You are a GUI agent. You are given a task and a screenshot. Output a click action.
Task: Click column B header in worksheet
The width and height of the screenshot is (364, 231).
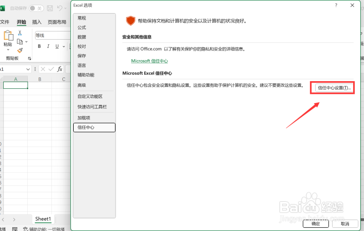[x=40, y=79]
